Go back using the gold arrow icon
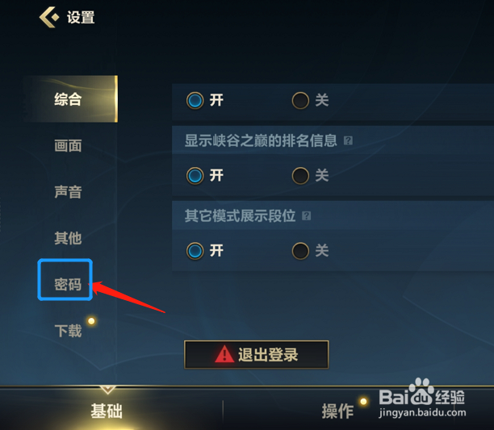 tap(49, 17)
